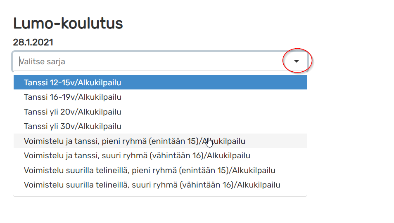Choose the dance series for over 30-year-olds
Screen dimensions: 394x223
click(160, 126)
